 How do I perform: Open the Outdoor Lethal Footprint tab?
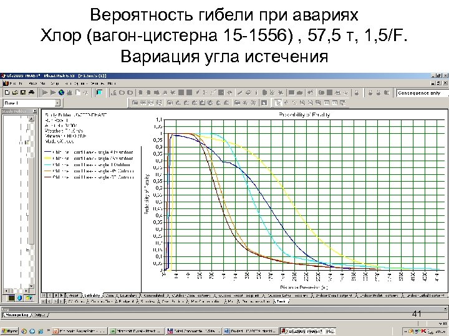click(287, 296)
